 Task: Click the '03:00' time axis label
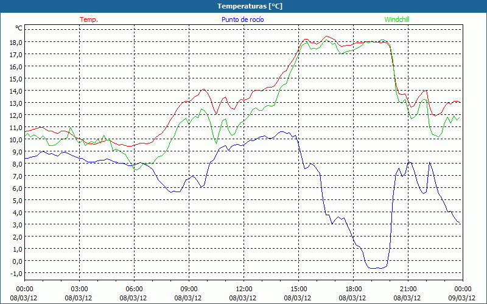point(80,289)
